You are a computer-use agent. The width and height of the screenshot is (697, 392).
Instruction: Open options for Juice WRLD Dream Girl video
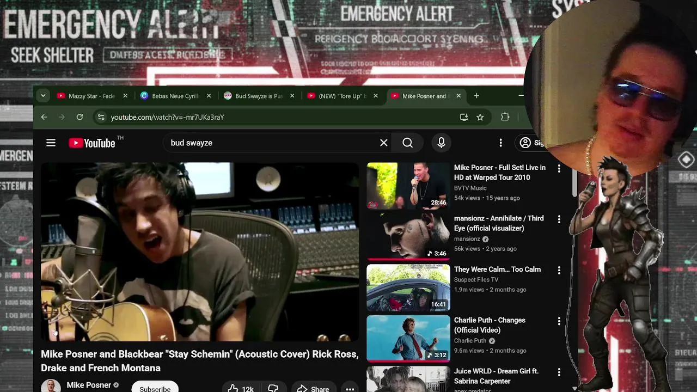point(559,372)
